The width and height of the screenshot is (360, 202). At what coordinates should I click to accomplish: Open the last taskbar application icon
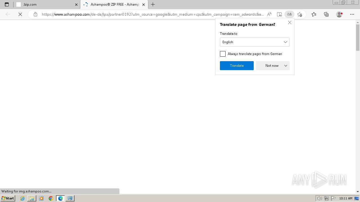(x=70, y=198)
